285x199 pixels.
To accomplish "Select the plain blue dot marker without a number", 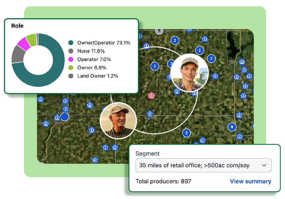I will coord(65,117).
